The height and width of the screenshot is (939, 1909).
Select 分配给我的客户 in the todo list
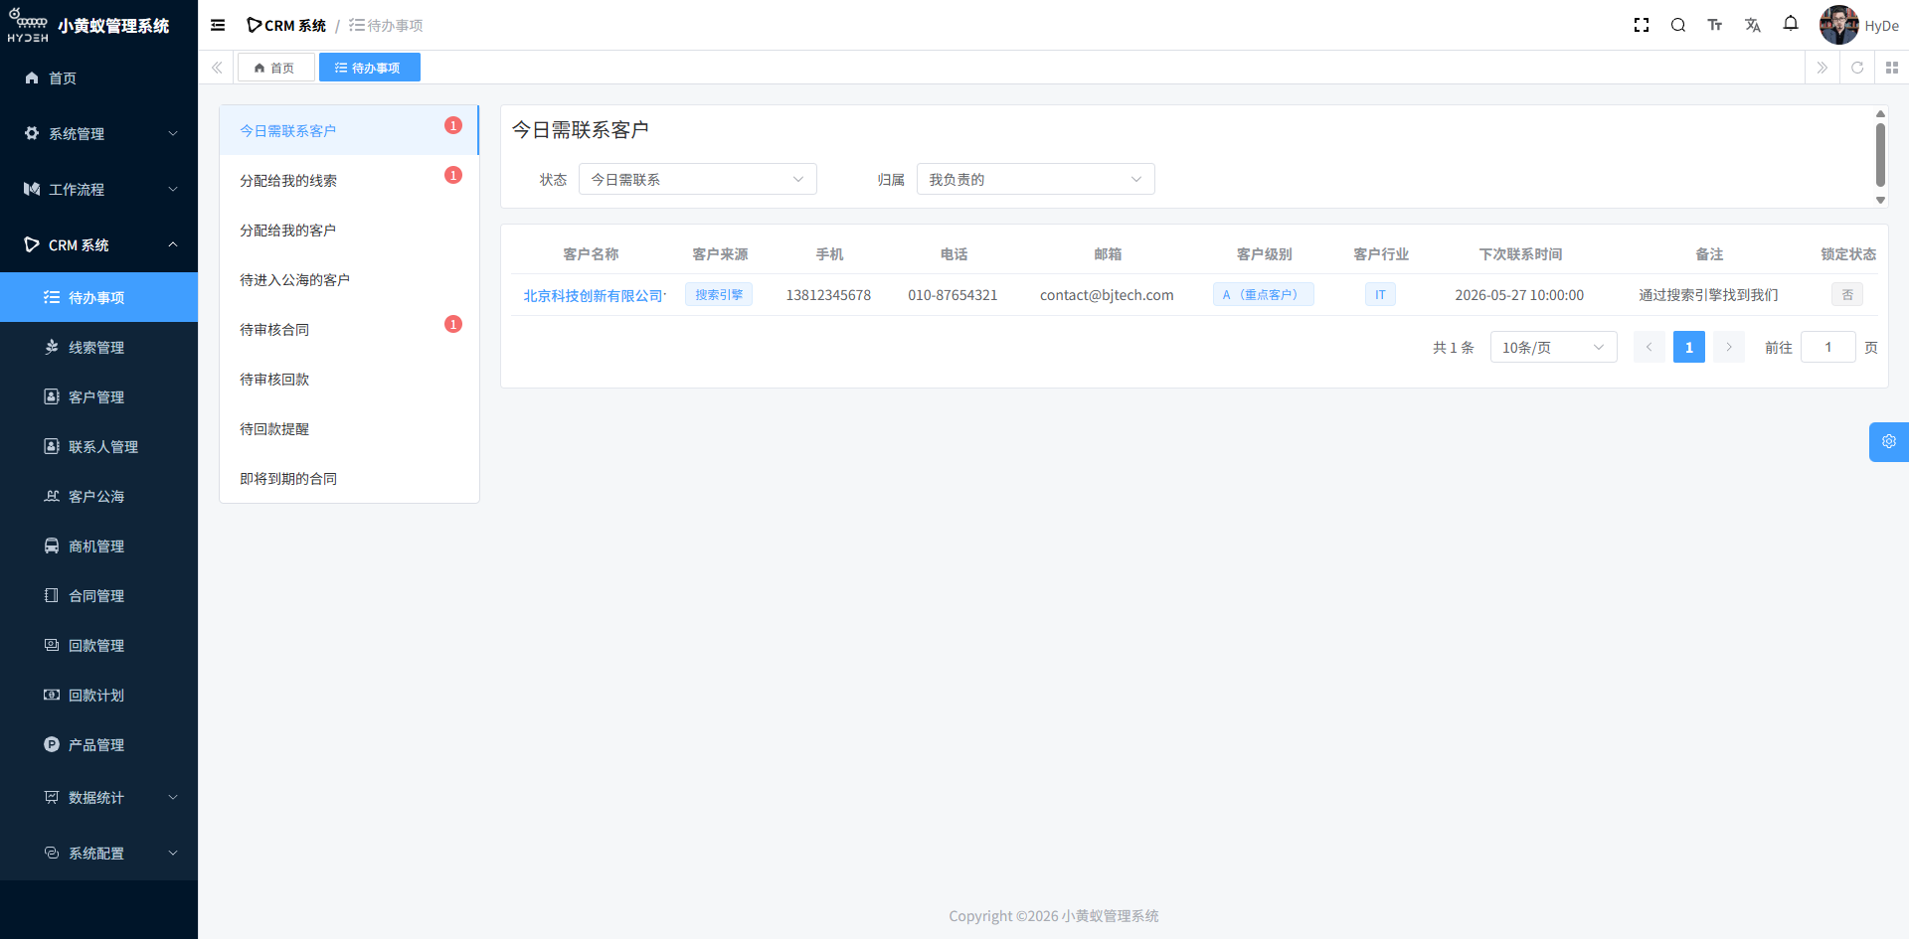[x=348, y=230]
